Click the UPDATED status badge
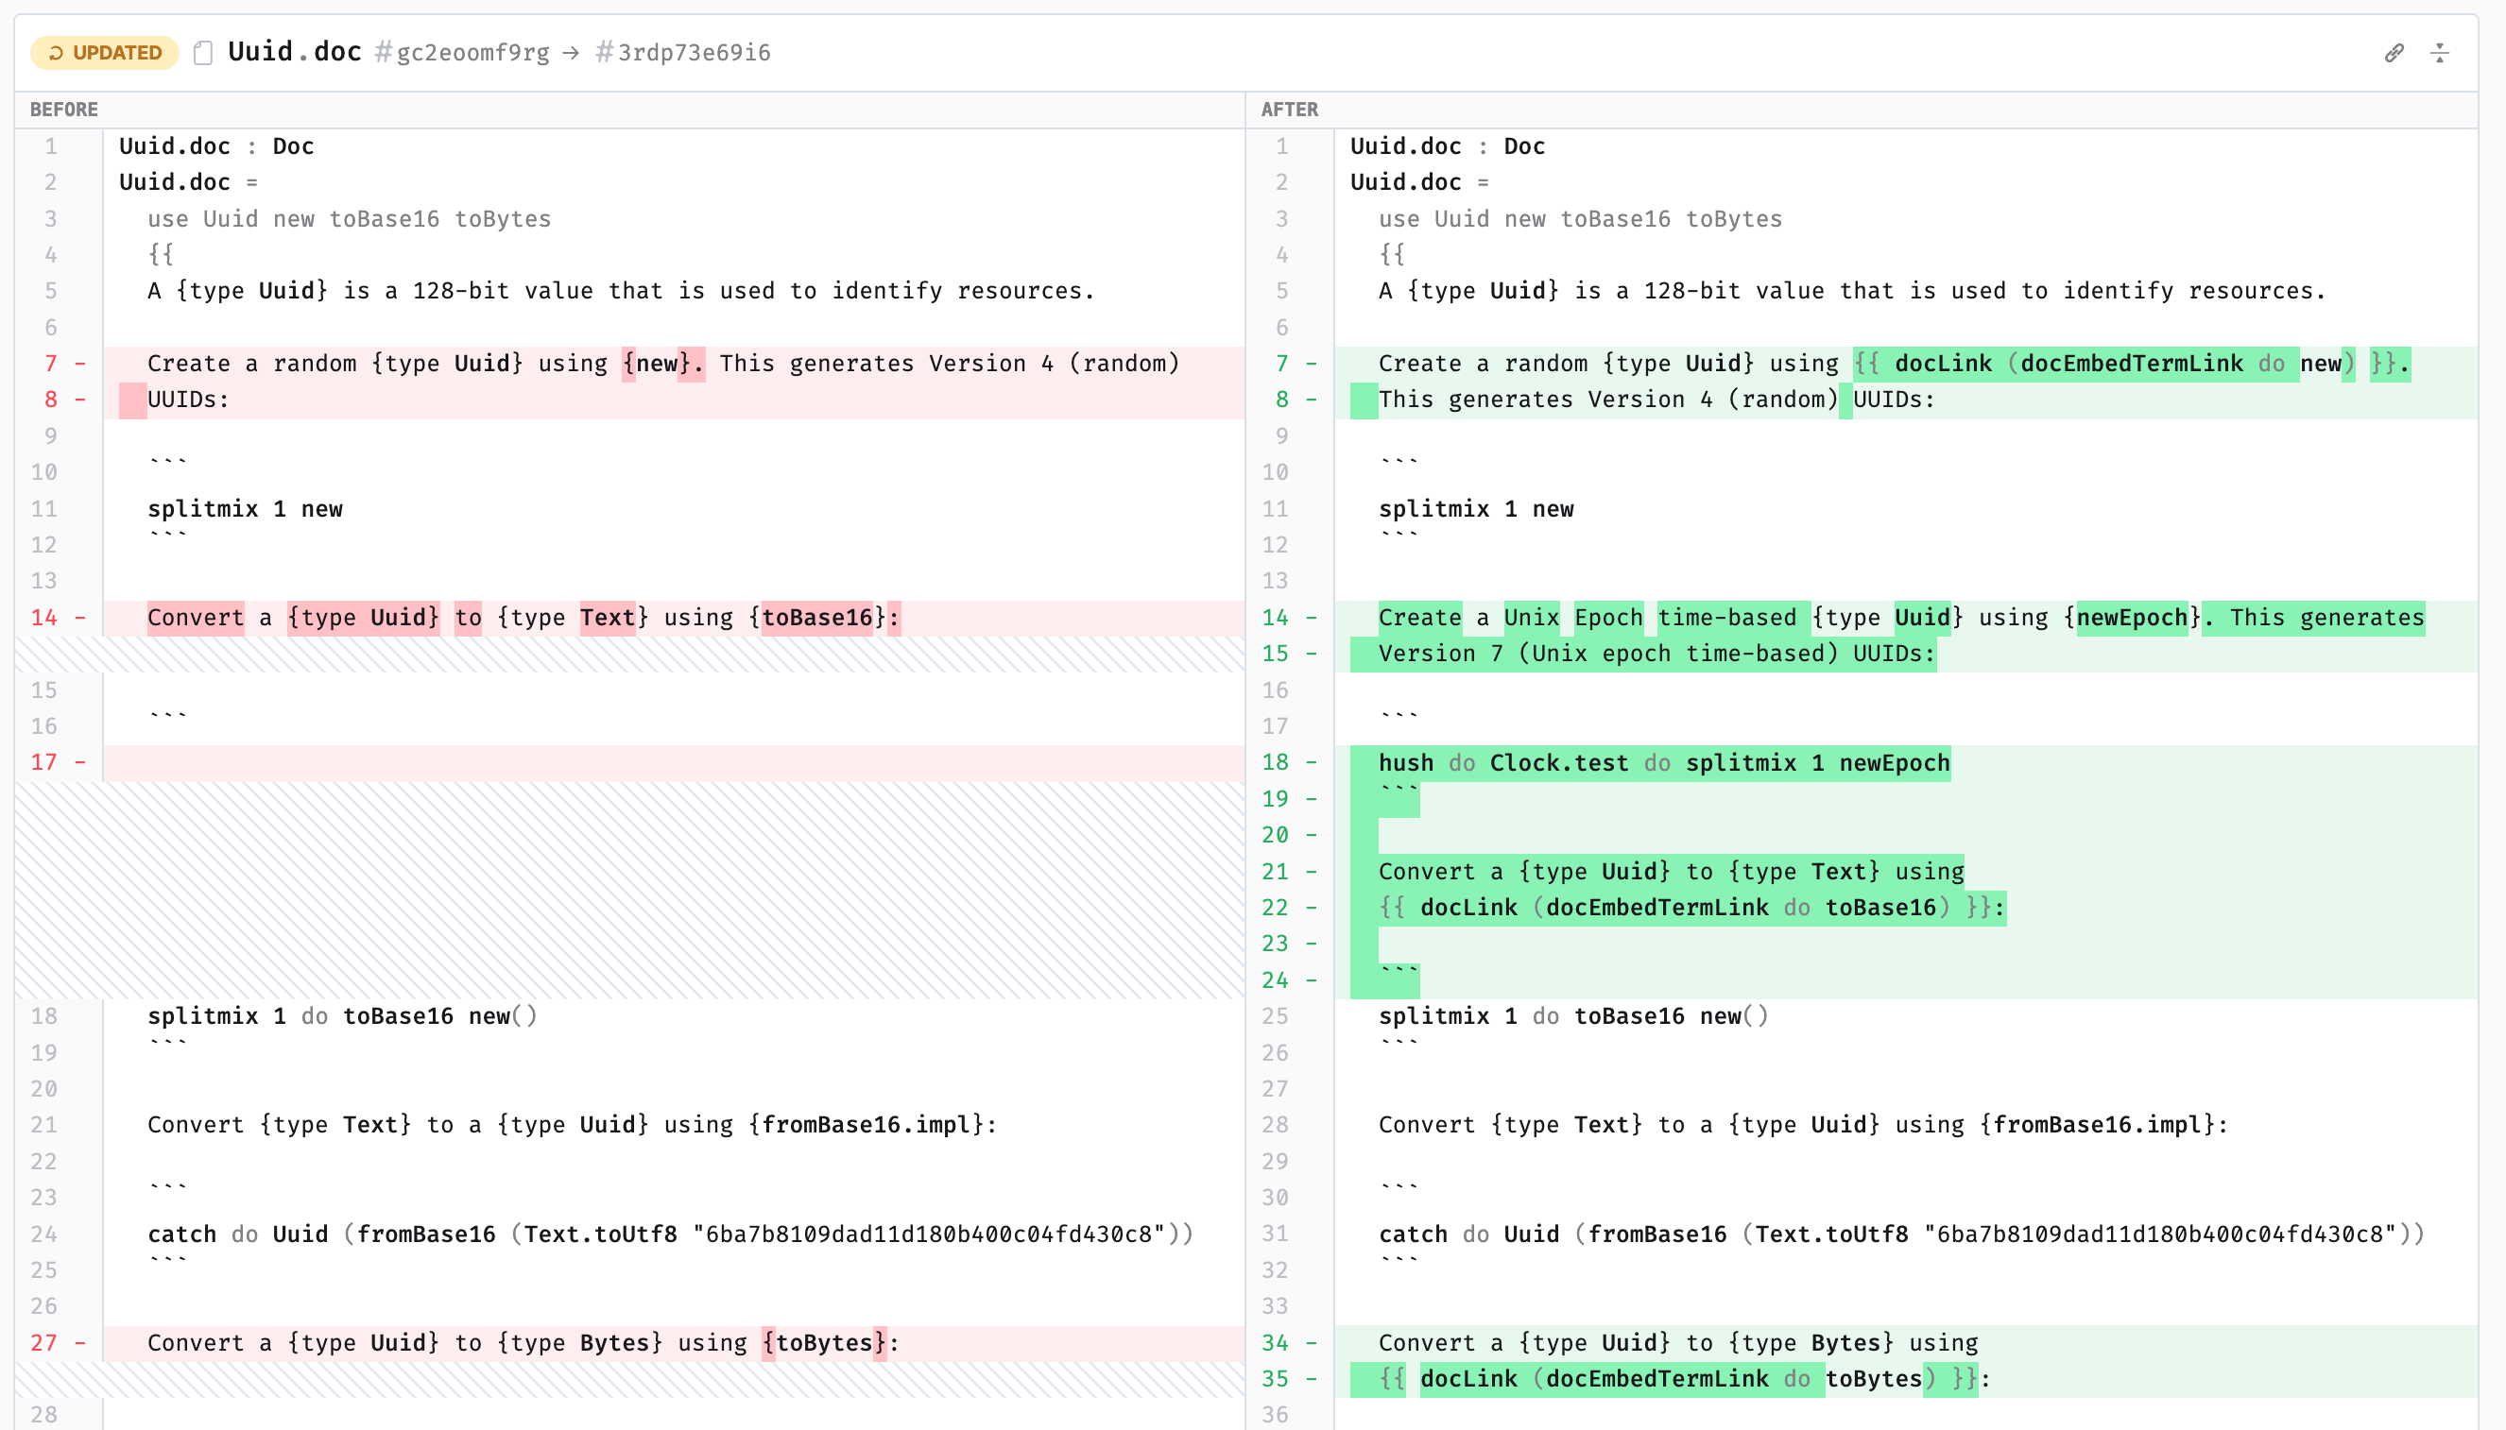Screen dimensions: 2506x1430 (x=105, y=53)
